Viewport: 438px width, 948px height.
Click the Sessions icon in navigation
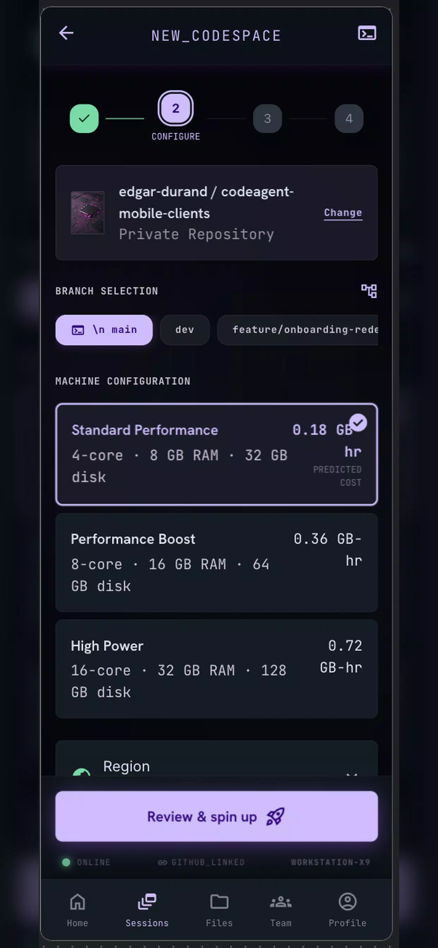[x=147, y=902]
